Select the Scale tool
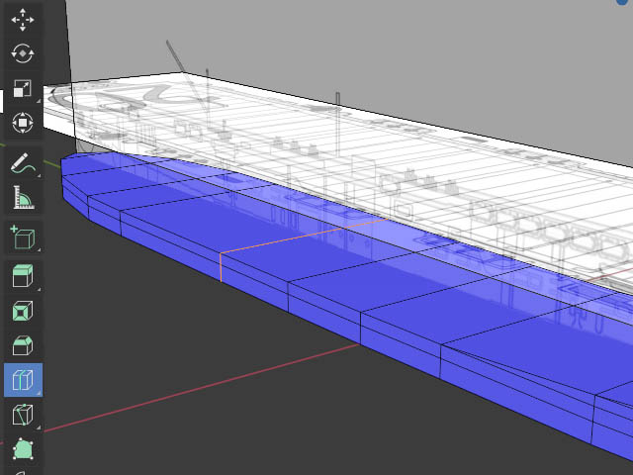Image resolution: width=633 pixels, height=475 pixels. point(23,88)
